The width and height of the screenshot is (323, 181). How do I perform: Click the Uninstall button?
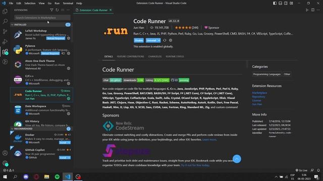click(151, 40)
